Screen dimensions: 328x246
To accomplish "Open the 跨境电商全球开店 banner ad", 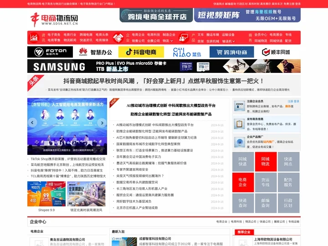I will pos(156,15).
